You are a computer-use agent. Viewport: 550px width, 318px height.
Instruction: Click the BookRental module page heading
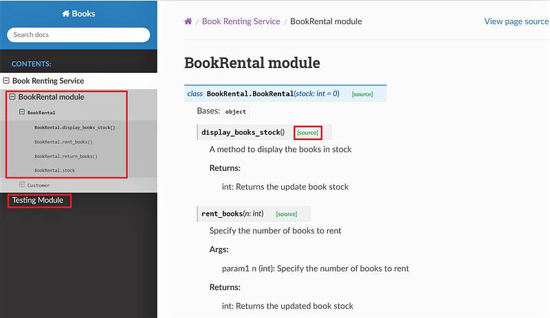click(x=252, y=63)
